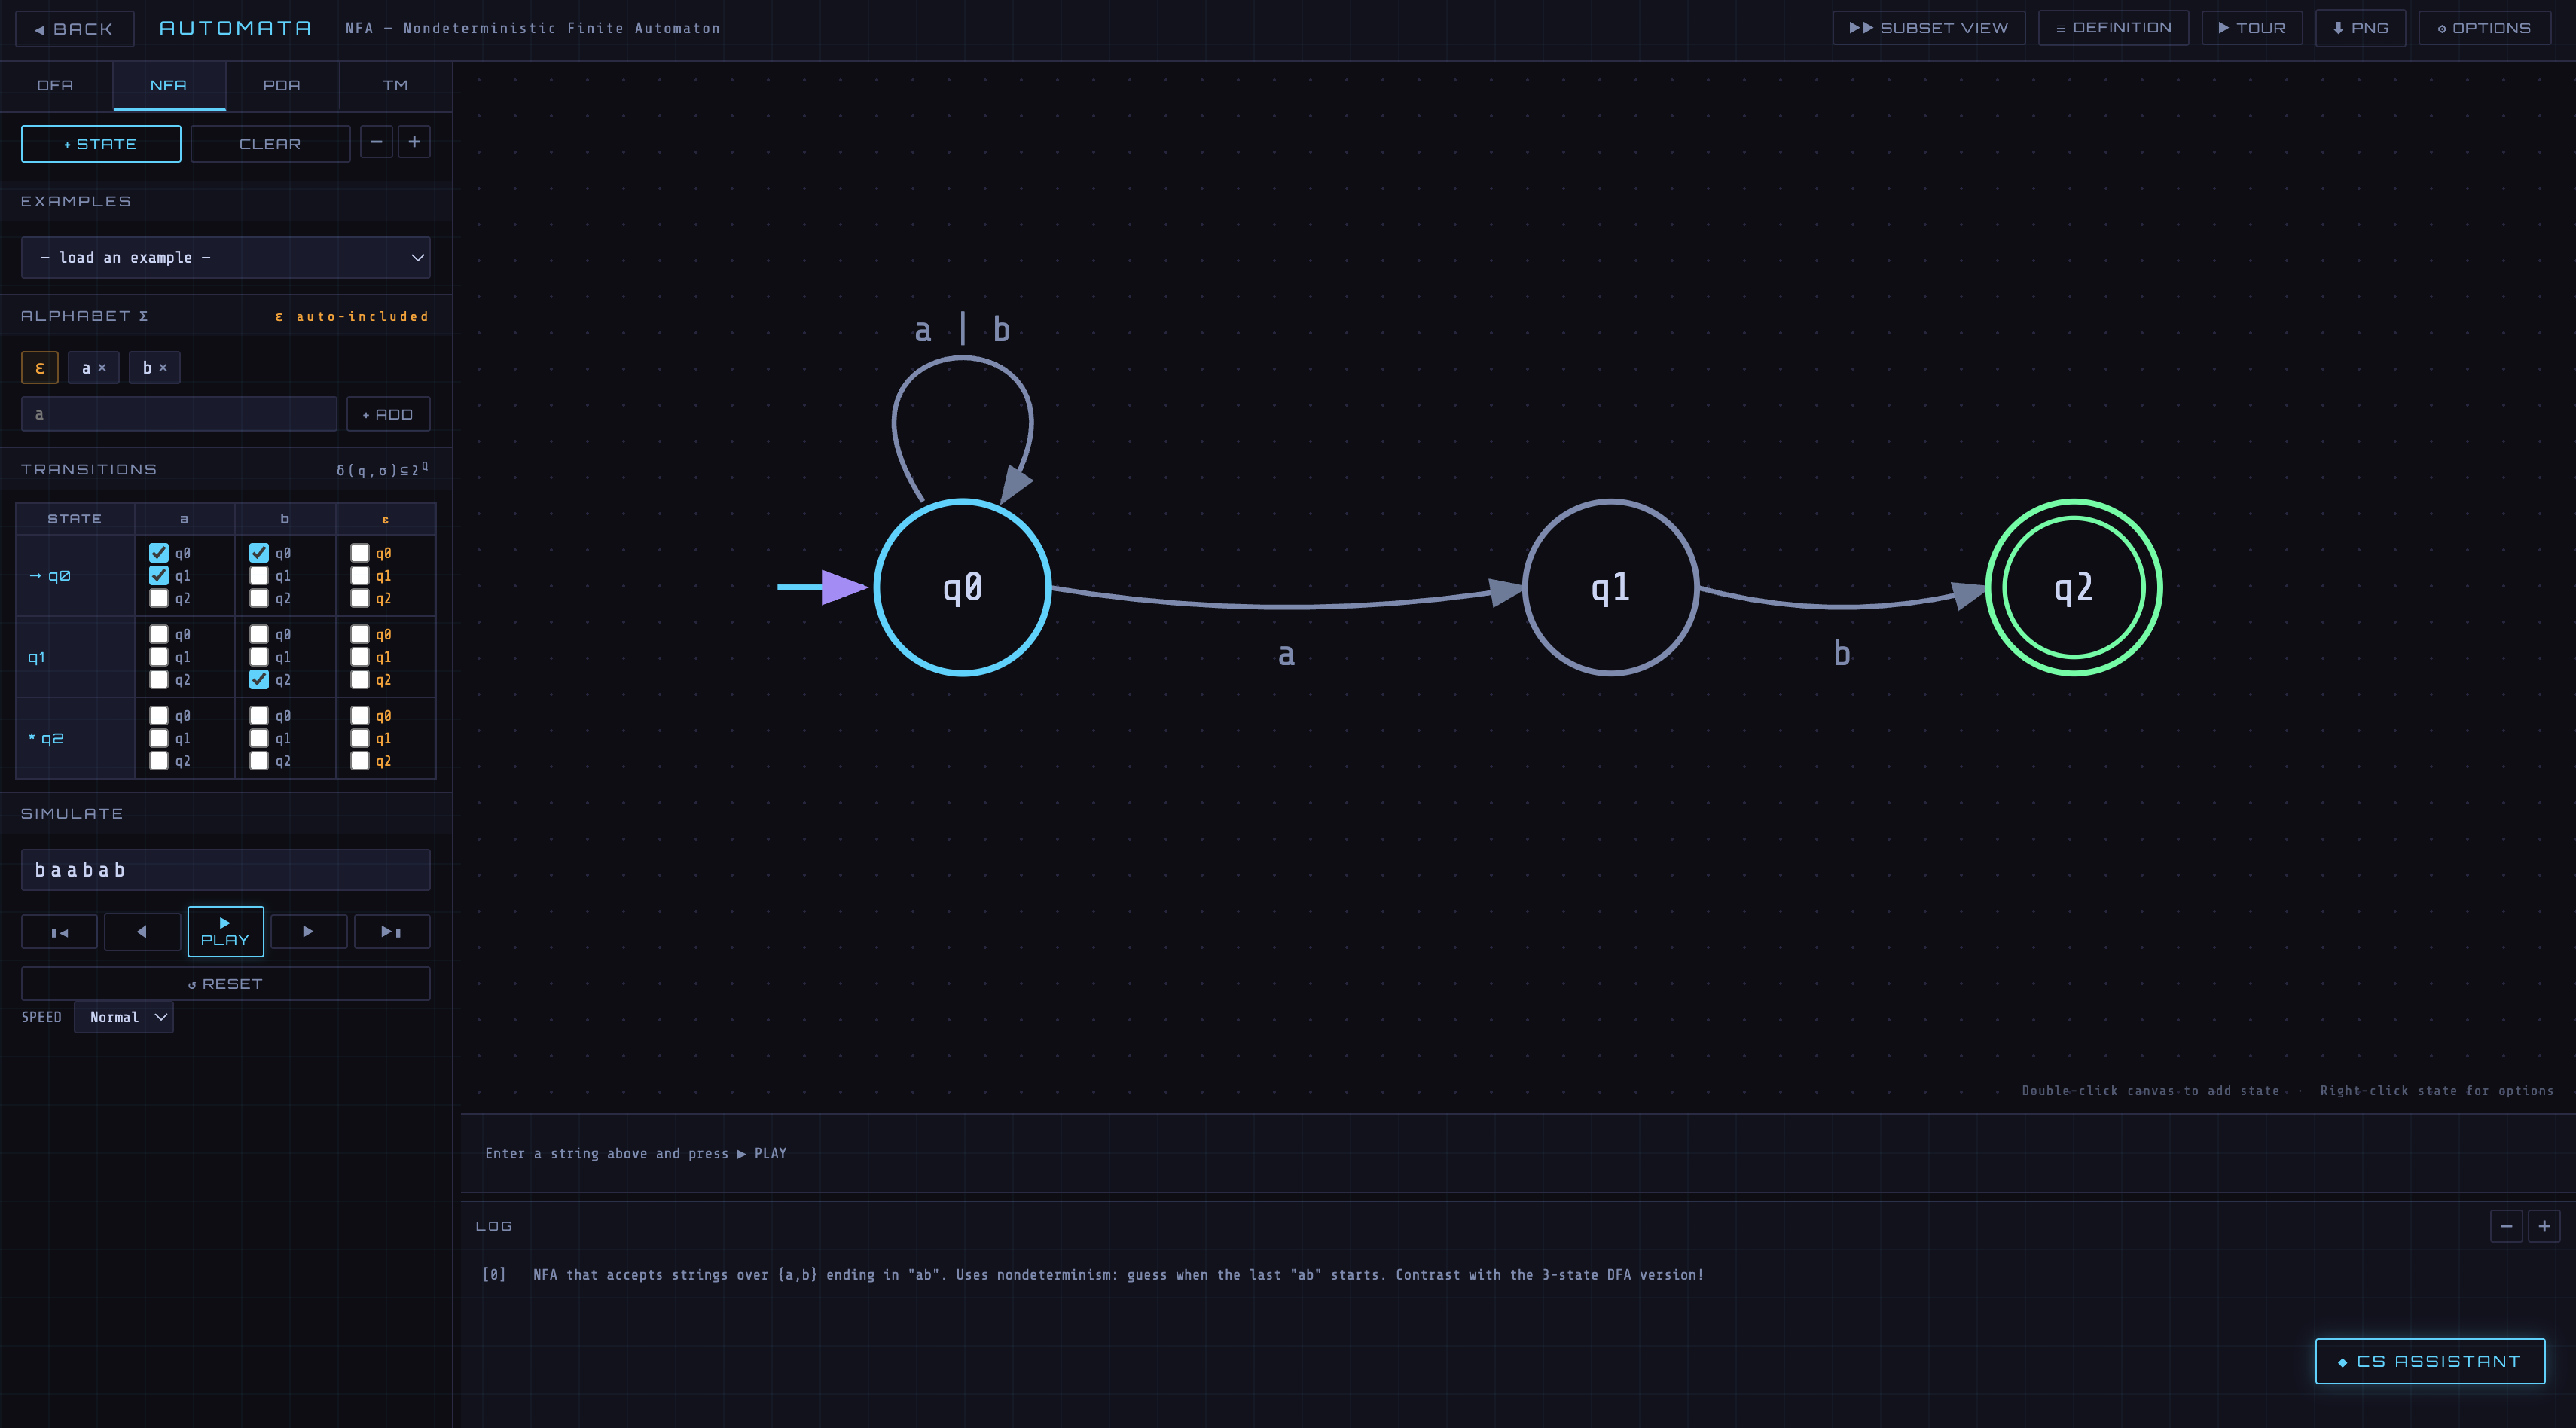Switch to the DFA tab
Viewport: 2576px width, 1428px height.
pyautogui.click(x=55, y=85)
